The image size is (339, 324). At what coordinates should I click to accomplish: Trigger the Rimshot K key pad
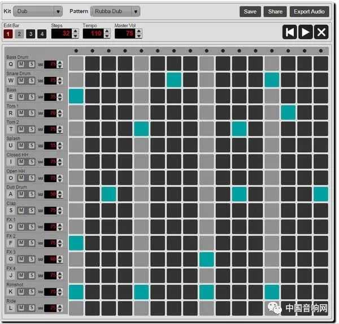click(x=10, y=292)
